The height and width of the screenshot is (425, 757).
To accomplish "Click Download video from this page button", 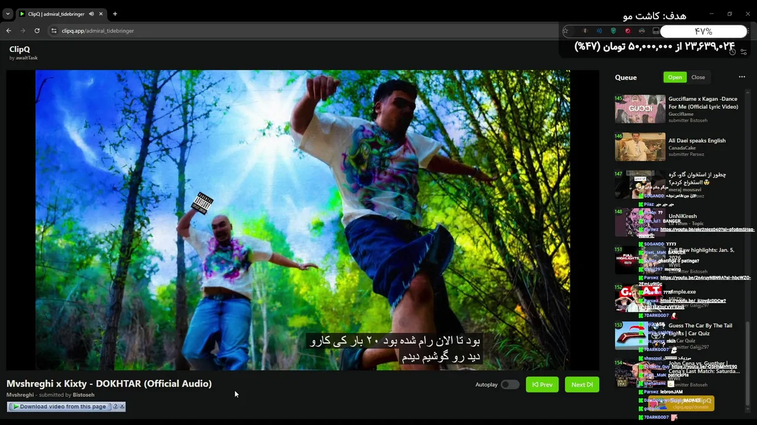I will pyautogui.click(x=59, y=407).
